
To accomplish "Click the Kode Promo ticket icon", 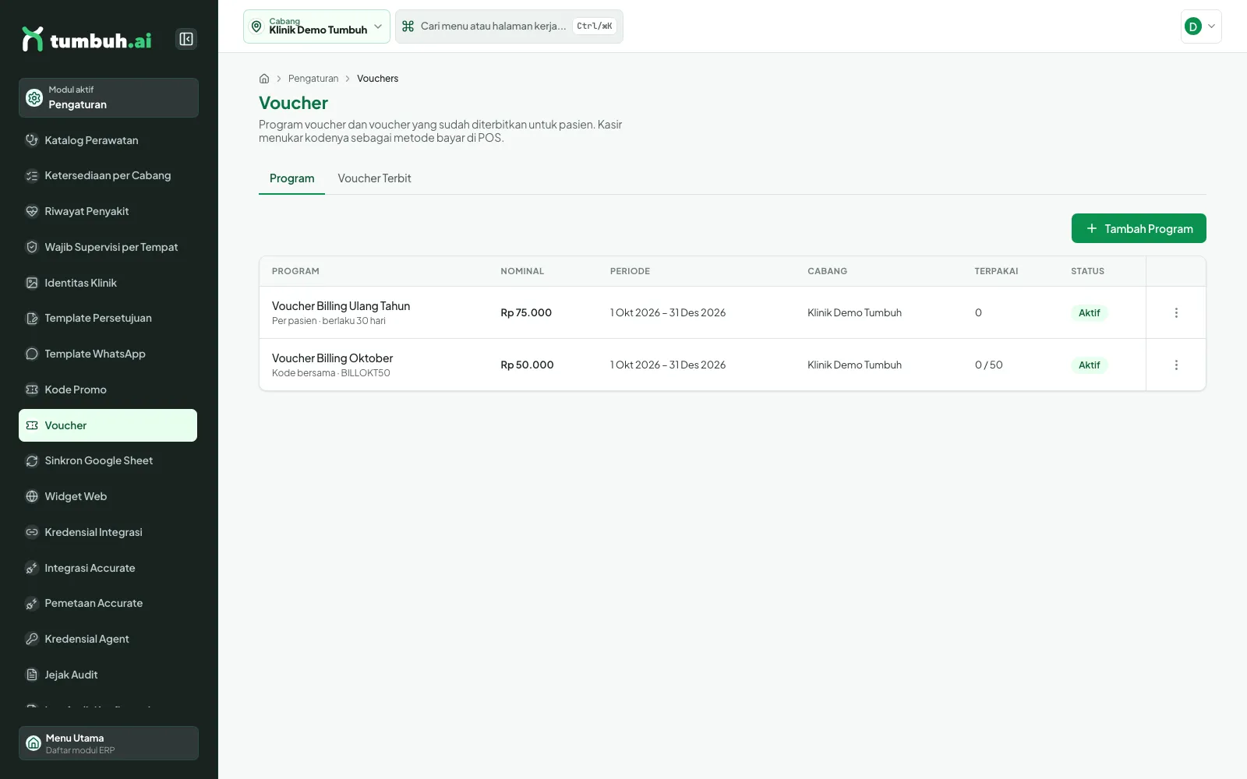I will [x=32, y=389].
